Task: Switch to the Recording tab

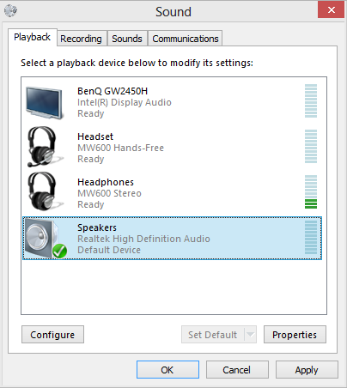Action: coord(82,39)
